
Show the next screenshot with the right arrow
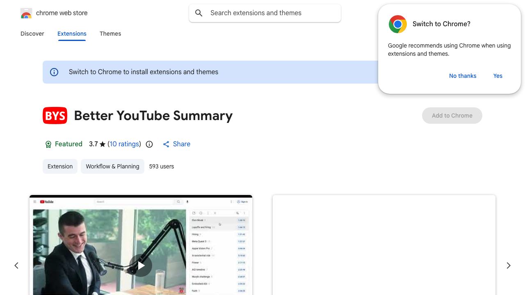(x=509, y=265)
